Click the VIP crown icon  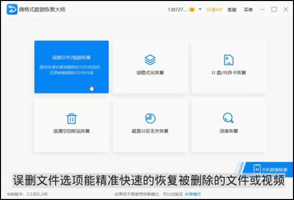pos(192,9)
